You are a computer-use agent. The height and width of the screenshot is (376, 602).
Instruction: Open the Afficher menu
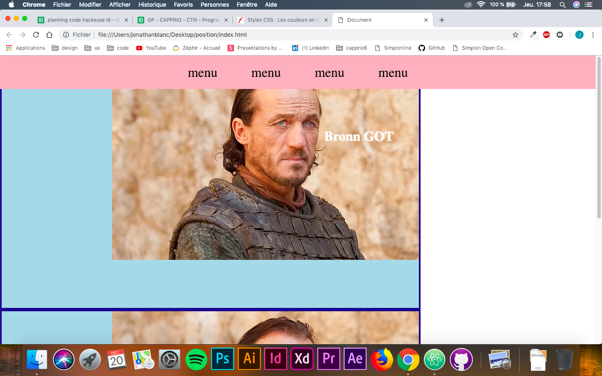coord(120,5)
